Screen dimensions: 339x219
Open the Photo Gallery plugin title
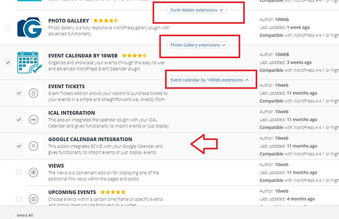pyautogui.click(x=70, y=21)
